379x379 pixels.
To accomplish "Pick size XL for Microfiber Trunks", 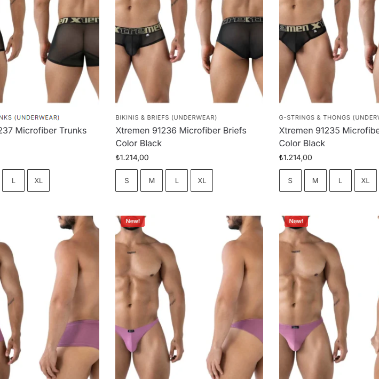I will click(38, 180).
